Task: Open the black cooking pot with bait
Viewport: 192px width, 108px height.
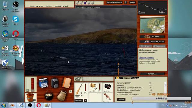Action: (49, 95)
